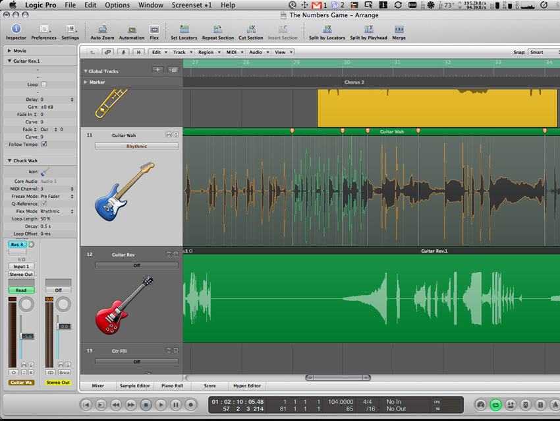Click the catch playhead running-man button

click(x=123, y=52)
